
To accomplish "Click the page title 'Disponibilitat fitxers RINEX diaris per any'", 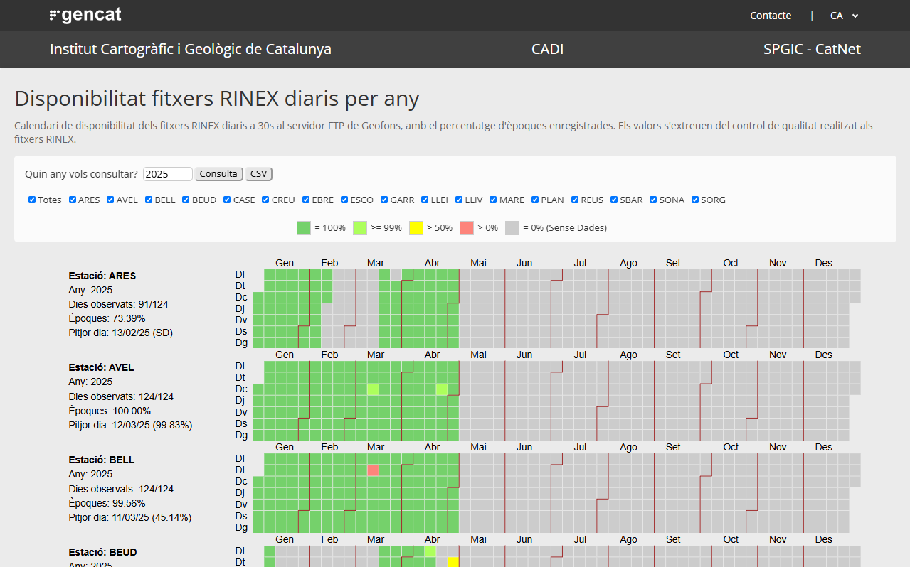I will [217, 99].
